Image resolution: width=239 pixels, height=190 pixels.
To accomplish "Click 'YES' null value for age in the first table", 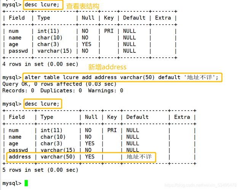I will click(86, 44).
